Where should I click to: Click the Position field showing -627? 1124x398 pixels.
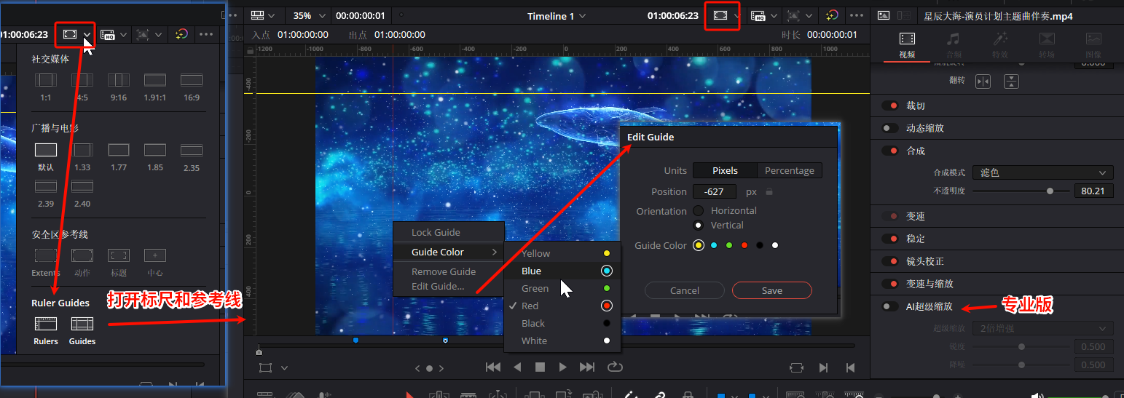pos(715,192)
